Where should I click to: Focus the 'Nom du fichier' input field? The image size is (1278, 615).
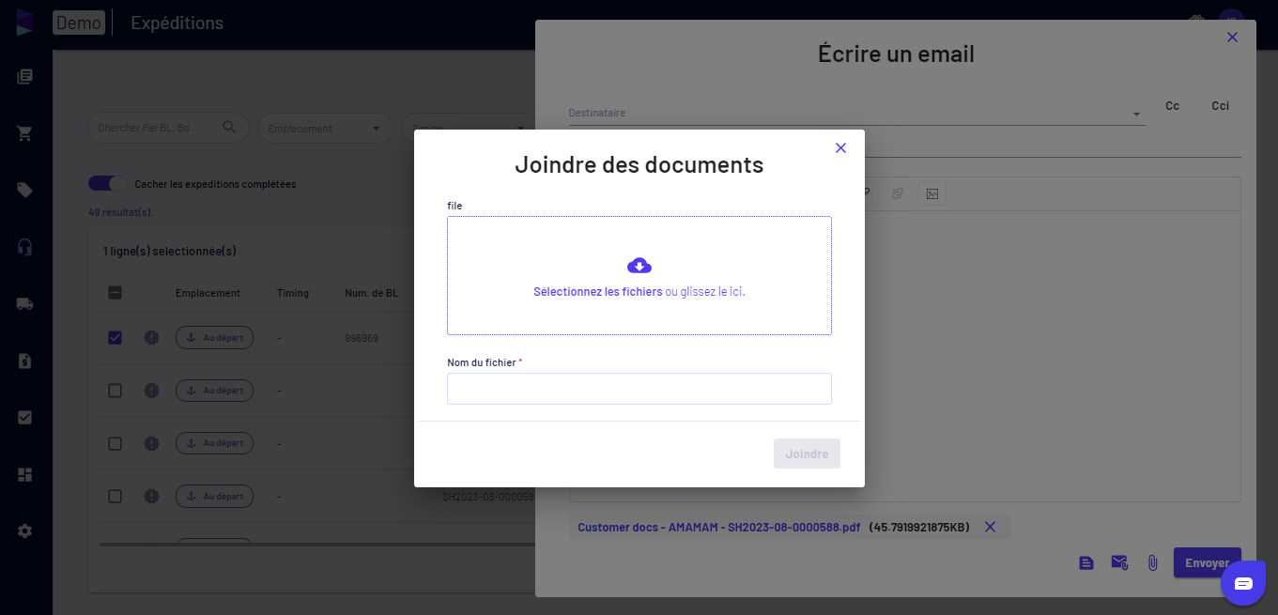coord(639,389)
